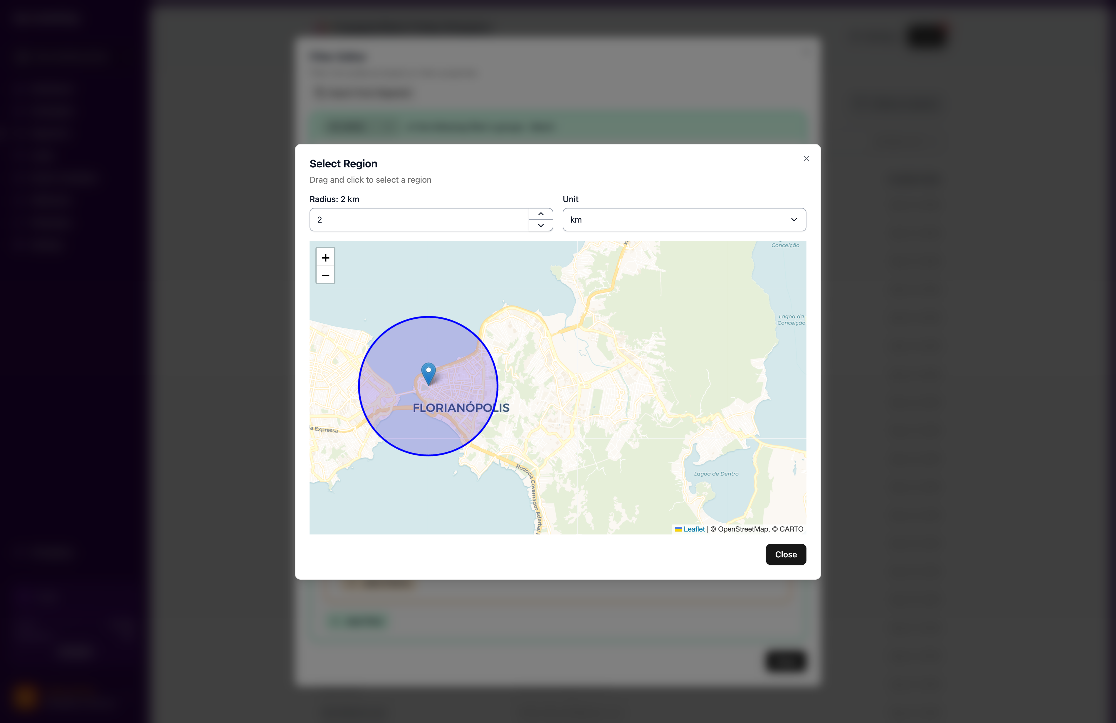Open the Unit km dropdown

tap(684, 219)
